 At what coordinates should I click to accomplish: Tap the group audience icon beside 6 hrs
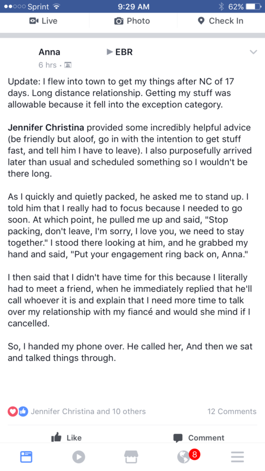click(x=68, y=65)
